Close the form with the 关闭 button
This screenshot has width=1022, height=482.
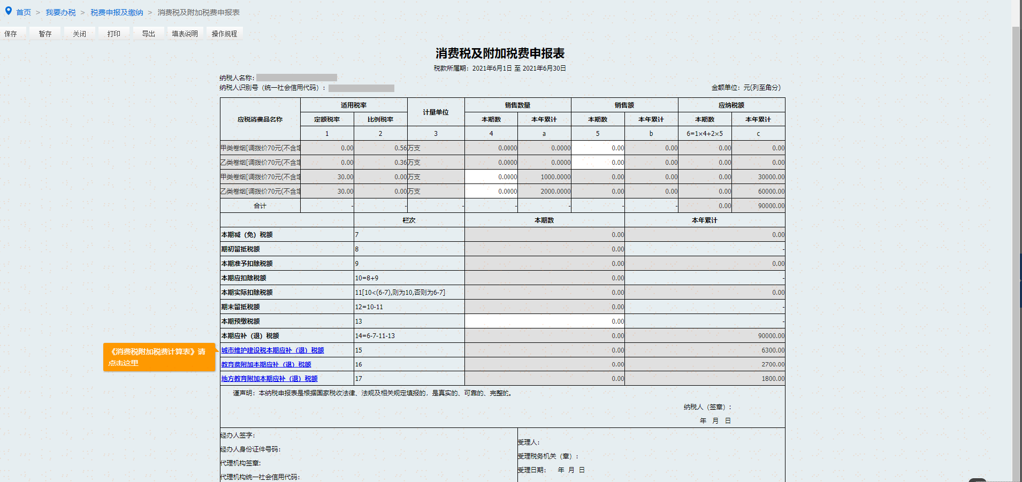[x=79, y=34]
